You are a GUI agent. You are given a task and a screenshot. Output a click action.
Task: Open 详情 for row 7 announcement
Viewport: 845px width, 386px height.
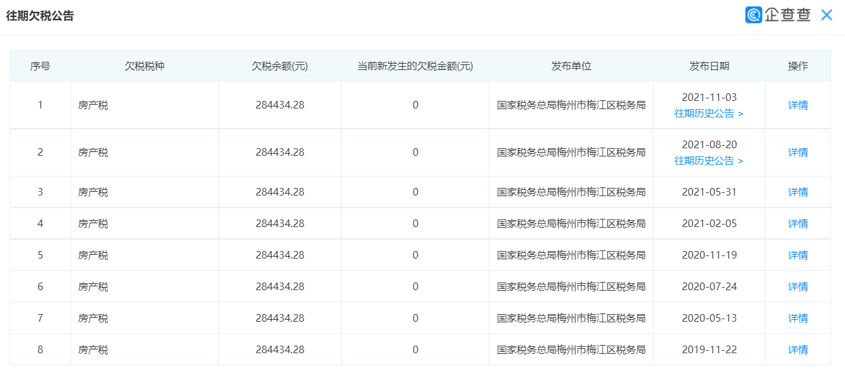[798, 317]
